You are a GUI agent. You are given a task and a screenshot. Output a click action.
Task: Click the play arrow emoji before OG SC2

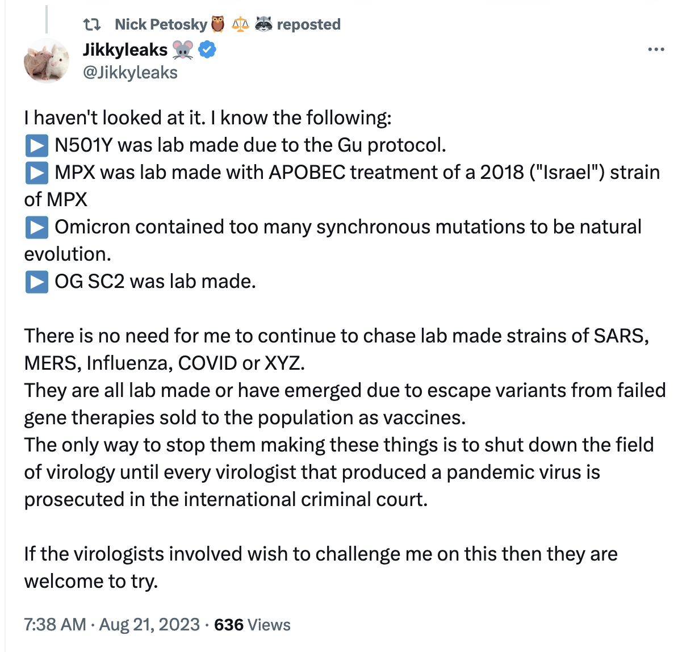[x=36, y=282]
